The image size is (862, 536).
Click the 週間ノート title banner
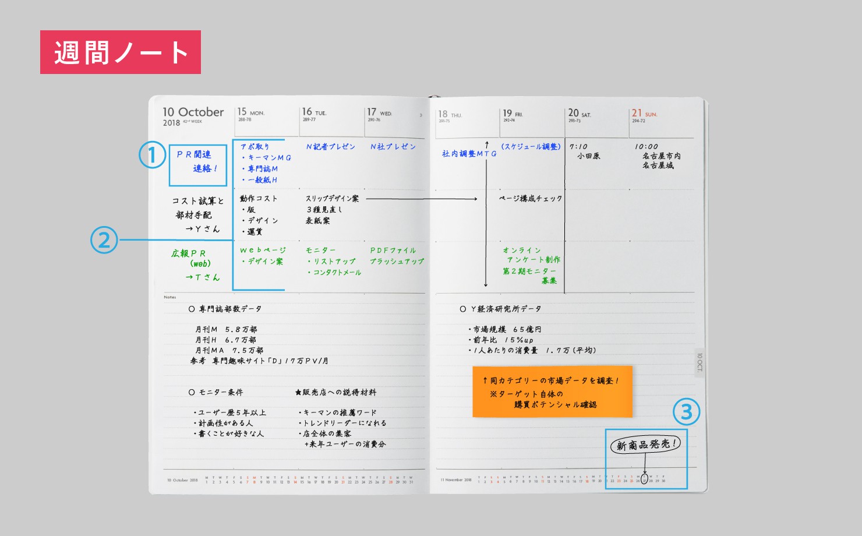[121, 52]
